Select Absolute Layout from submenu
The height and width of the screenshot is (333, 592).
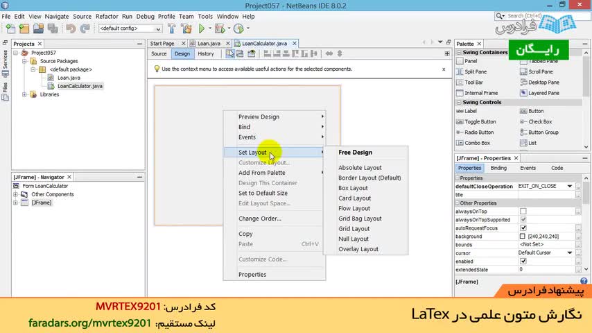tap(360, 167)
